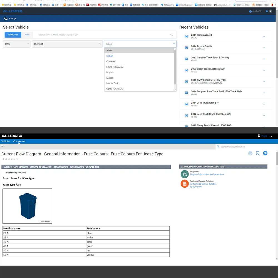The image size is (278, 278).
Task: Choose Monte Carlo from model list
Action: point(139,83)
